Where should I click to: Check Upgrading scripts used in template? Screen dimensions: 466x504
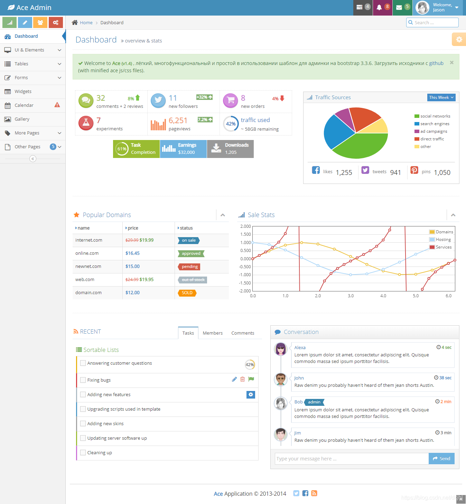click(83, 409)
